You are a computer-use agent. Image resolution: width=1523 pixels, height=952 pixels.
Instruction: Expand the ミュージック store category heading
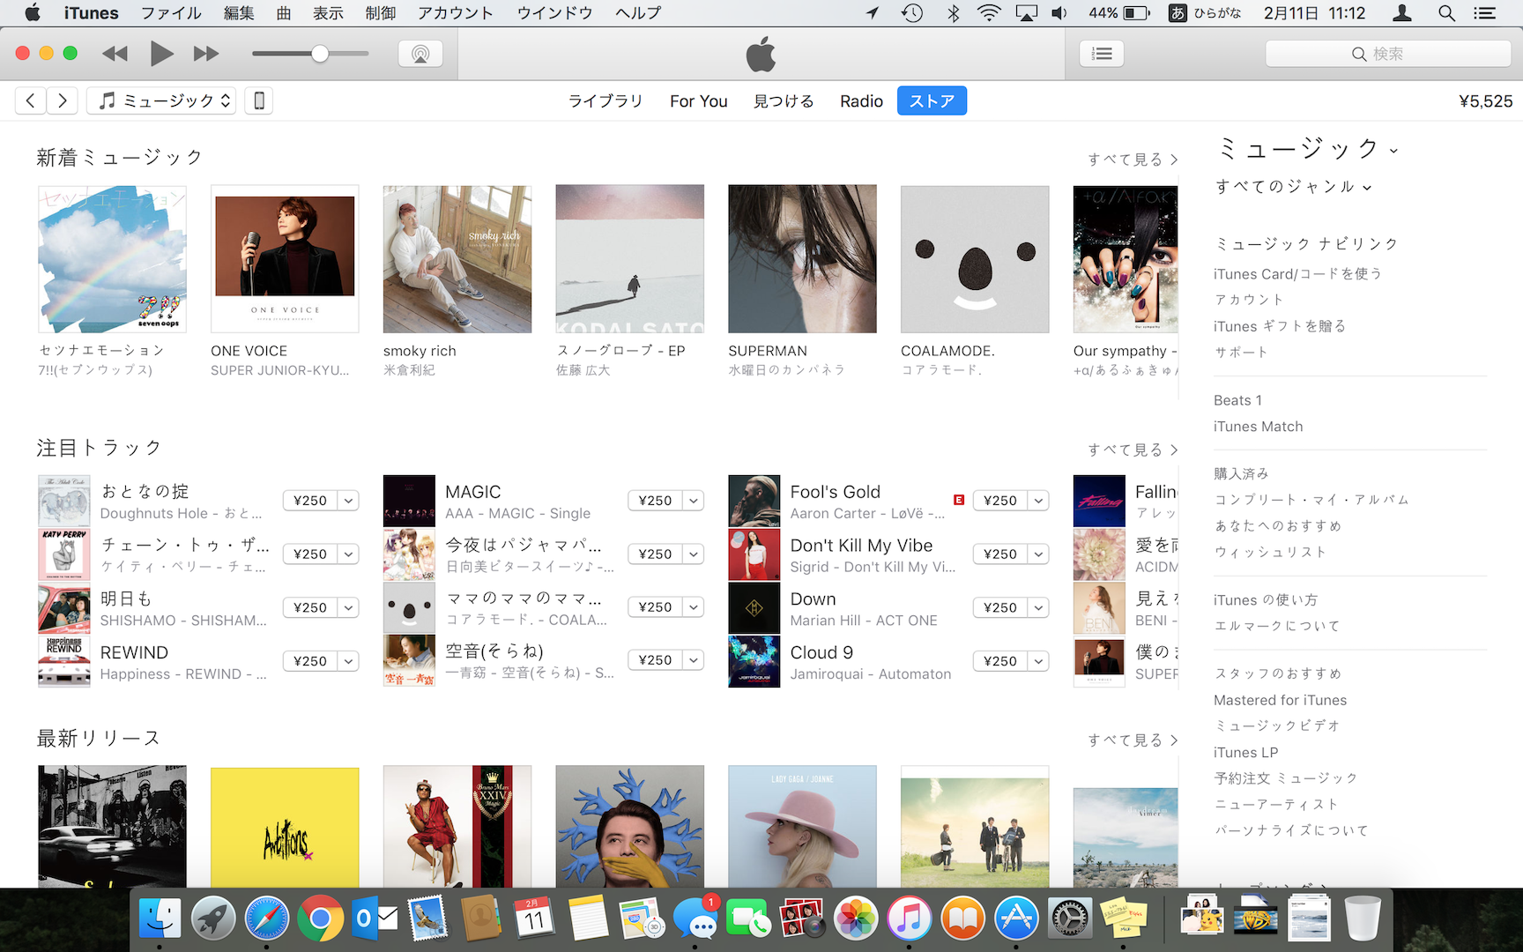tap(1307, 149)
